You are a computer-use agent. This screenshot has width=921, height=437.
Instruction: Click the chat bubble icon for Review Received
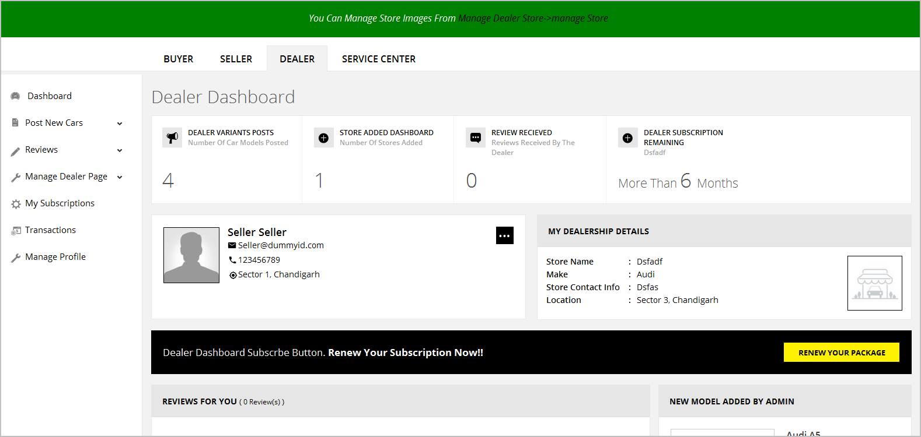point(476,138)
